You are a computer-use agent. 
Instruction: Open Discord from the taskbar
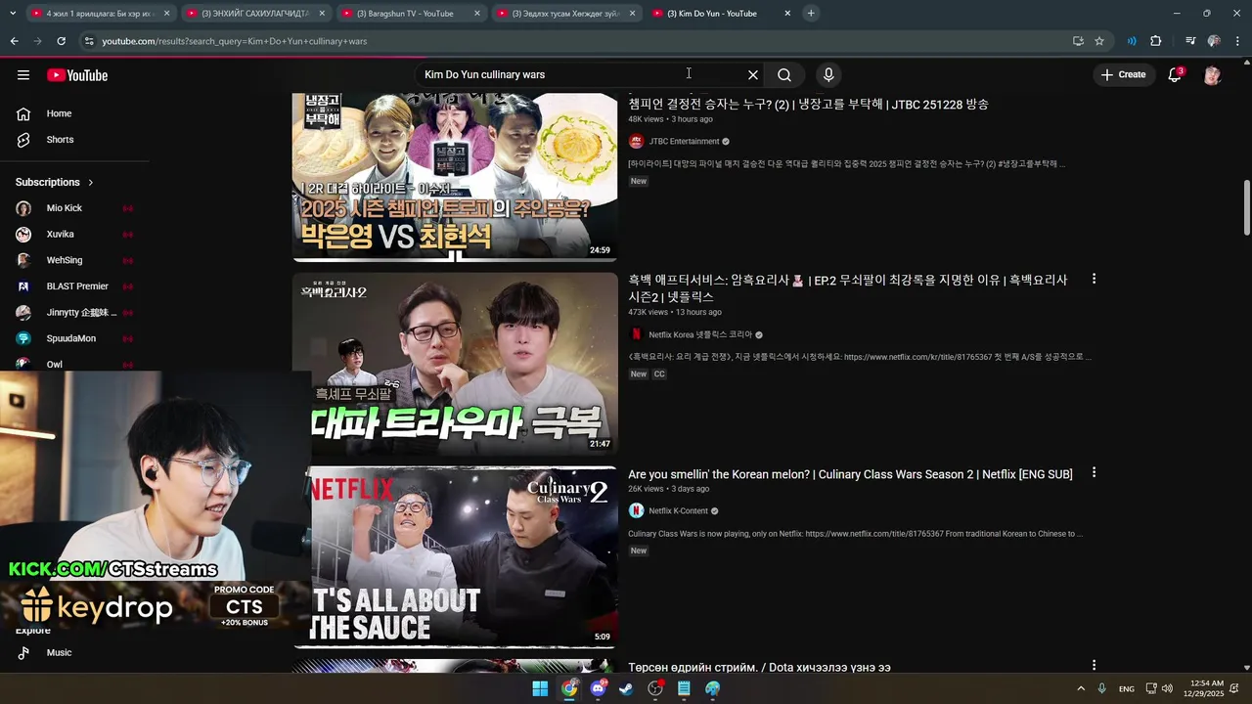point(598,688)
